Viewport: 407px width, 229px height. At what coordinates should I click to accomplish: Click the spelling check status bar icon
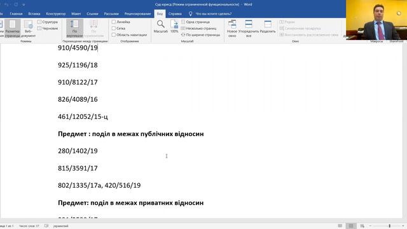[46, 226]
